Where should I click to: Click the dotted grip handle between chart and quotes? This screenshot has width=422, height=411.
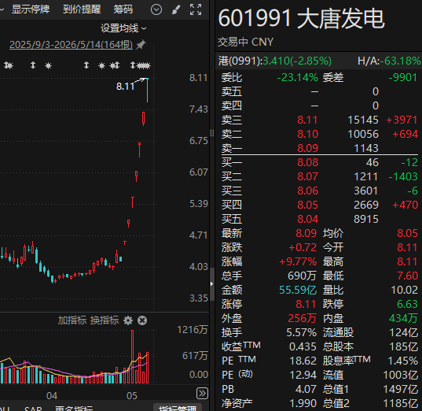coord(212,133)
